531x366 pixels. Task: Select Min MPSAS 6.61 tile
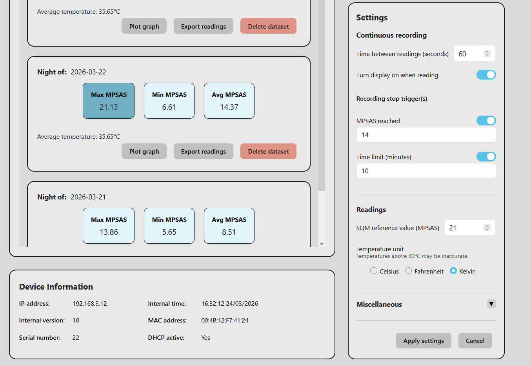(169, 101)
